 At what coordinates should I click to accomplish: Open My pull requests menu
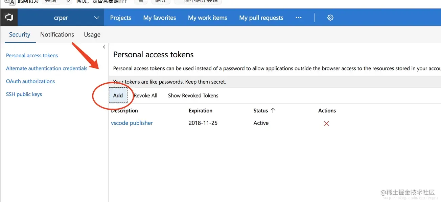click(261, 18)
